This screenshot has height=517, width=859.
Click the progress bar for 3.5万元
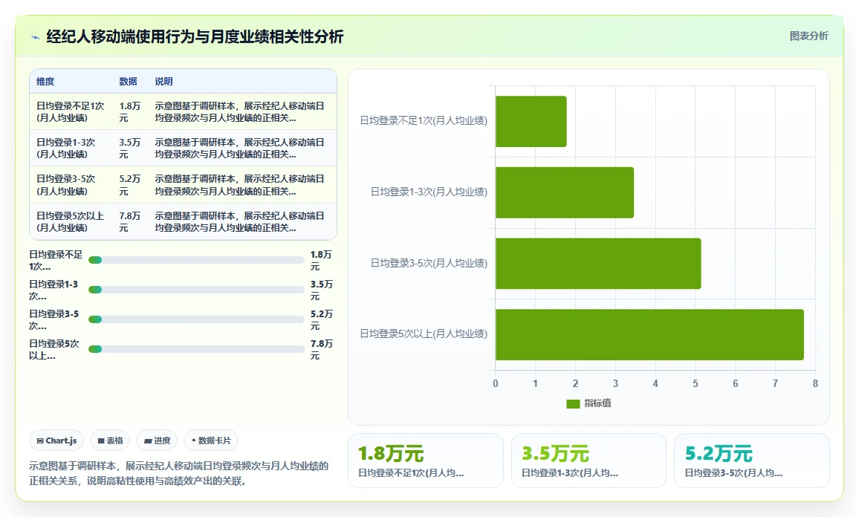196,290
